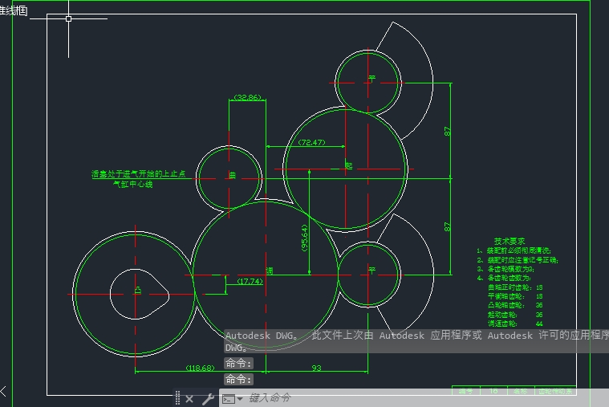Select the (95.64) vertical dimension text
This screenshot has width=609, height=407.
305,238
